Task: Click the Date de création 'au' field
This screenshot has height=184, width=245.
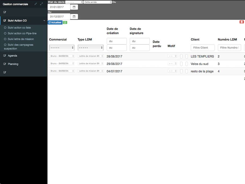Action: point(117,47)
